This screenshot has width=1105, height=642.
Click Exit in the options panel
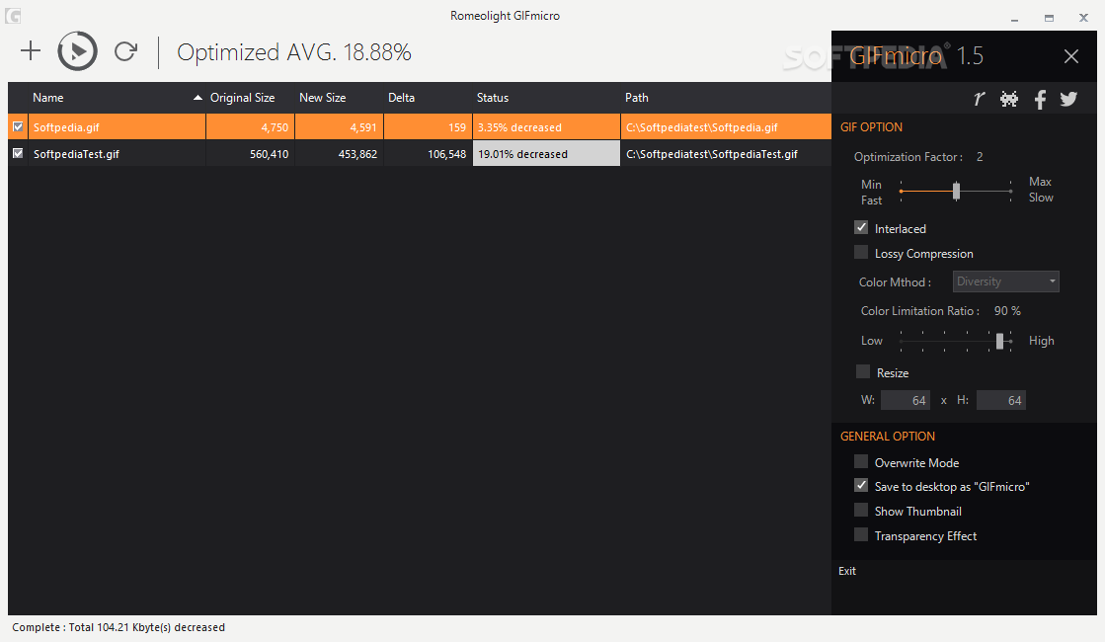tap(847, 571)
